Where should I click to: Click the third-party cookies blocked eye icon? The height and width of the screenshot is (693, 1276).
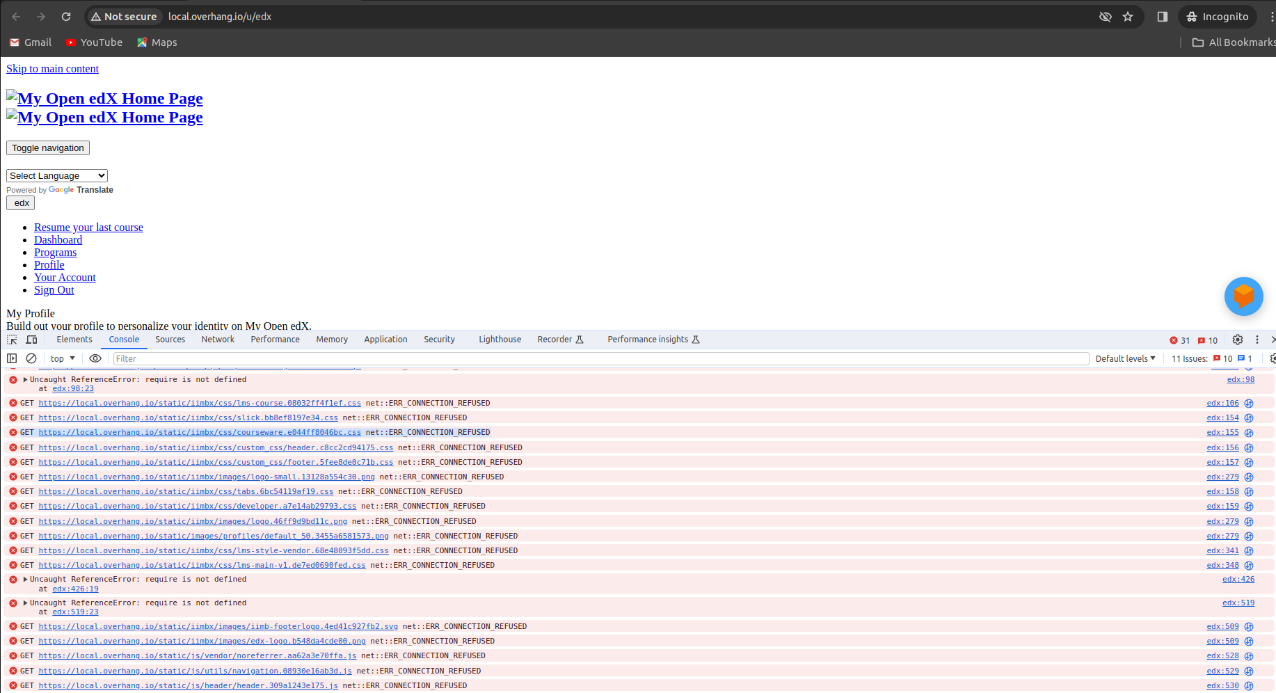[x=1105, y=17]
